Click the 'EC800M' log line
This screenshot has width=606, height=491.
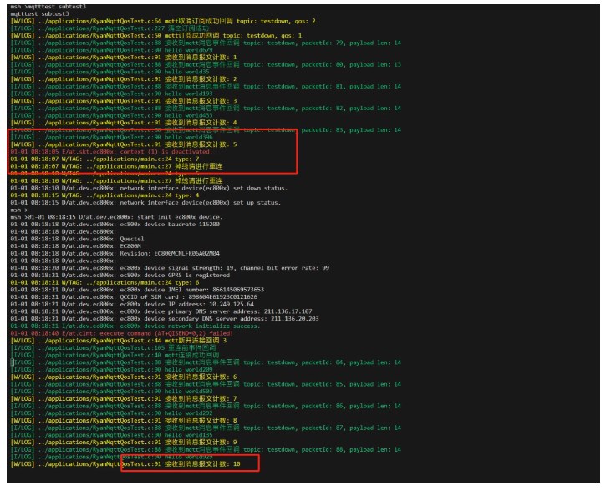point(76,246)
